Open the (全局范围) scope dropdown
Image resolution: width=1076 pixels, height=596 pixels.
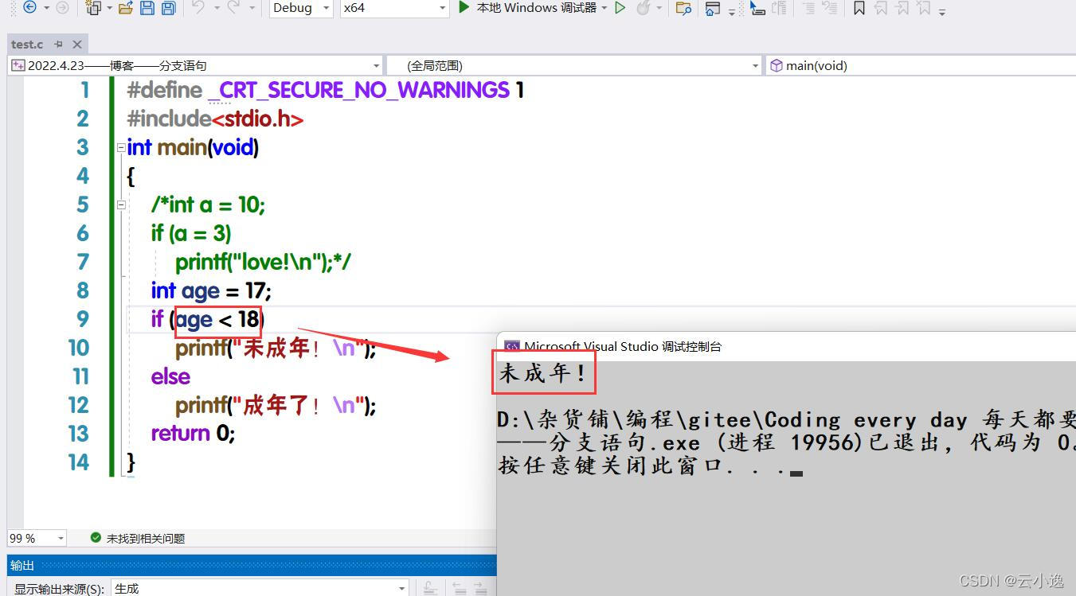(575, 65)
